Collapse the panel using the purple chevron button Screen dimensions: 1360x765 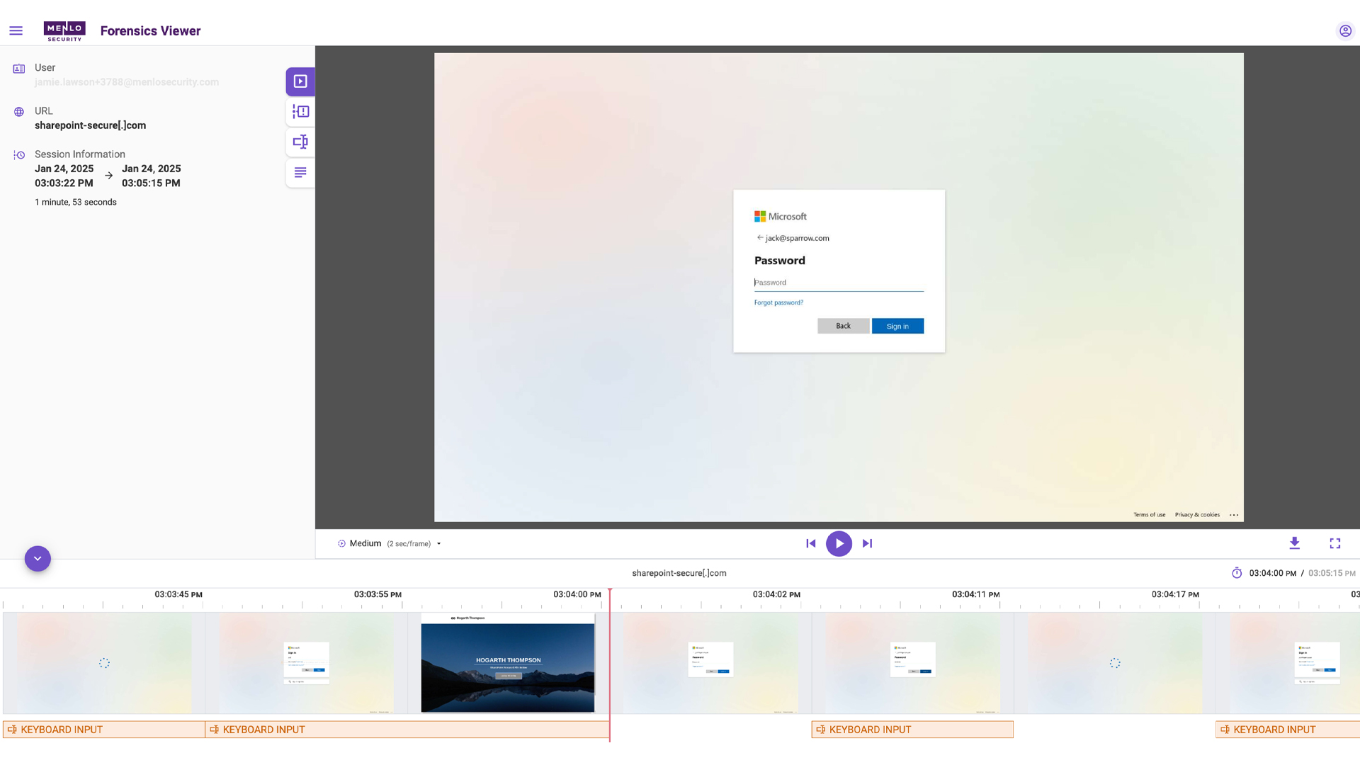point(37,558)
